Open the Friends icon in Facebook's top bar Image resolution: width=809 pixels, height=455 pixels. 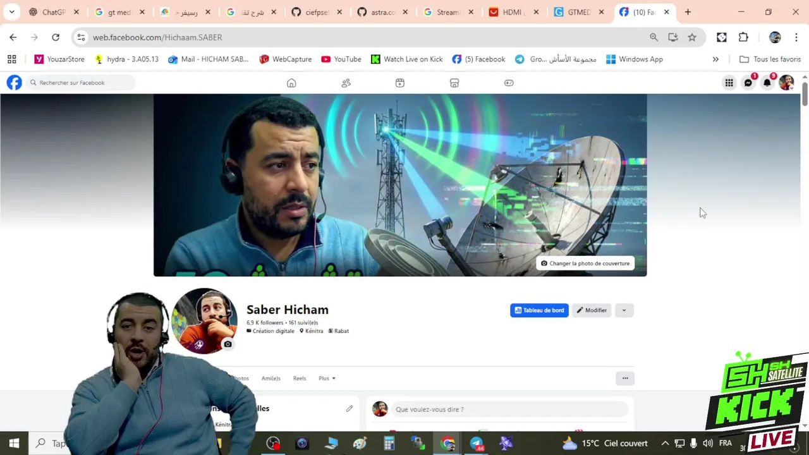tap(346, 83)
